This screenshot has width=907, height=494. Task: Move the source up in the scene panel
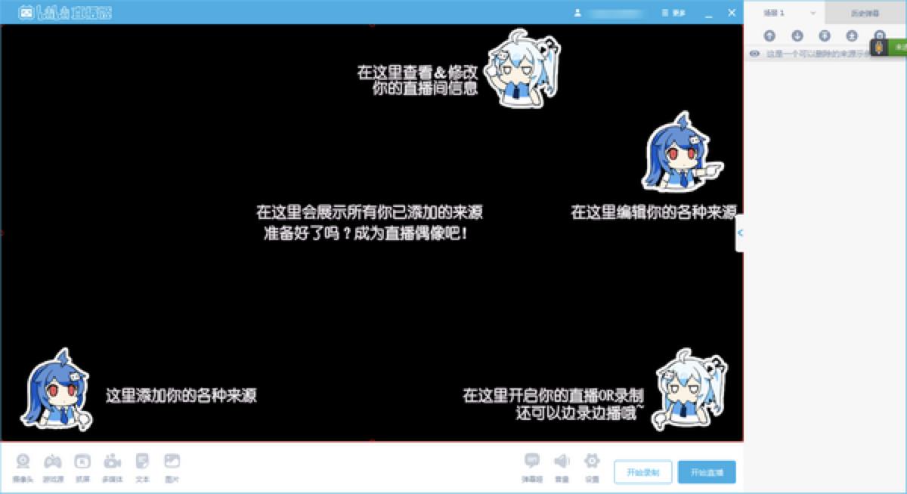pyautogui.click(x=770, y=36)
